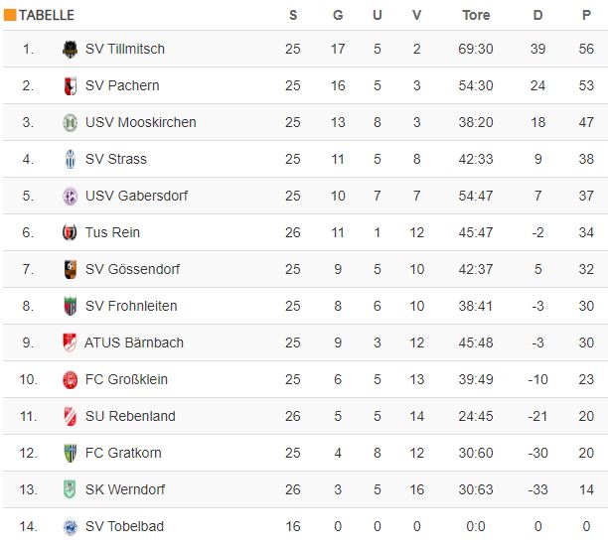Click the Tore column header
The height and width of the screenshot is (546, 608).
pos(476,15)
